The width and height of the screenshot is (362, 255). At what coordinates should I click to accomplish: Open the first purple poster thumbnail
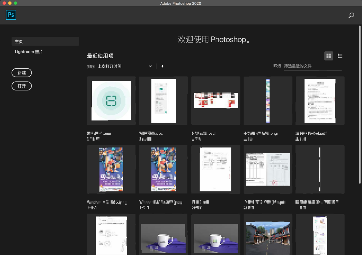click(111, 169)
